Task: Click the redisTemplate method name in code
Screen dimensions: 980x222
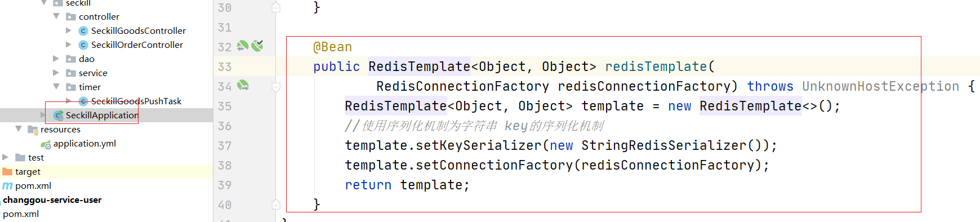Action: point(656,66)
